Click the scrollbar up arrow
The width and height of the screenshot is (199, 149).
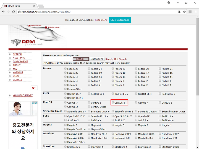tap(198, 17)
